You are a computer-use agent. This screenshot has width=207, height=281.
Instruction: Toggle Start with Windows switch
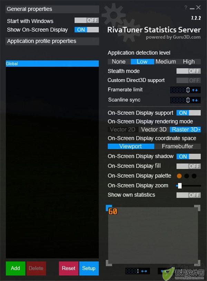click(87, 20)
